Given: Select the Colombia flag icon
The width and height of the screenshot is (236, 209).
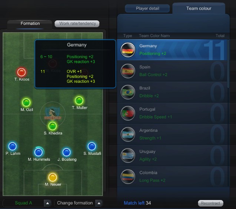Looking at the screenshot, I should click(x=128, y=177).
